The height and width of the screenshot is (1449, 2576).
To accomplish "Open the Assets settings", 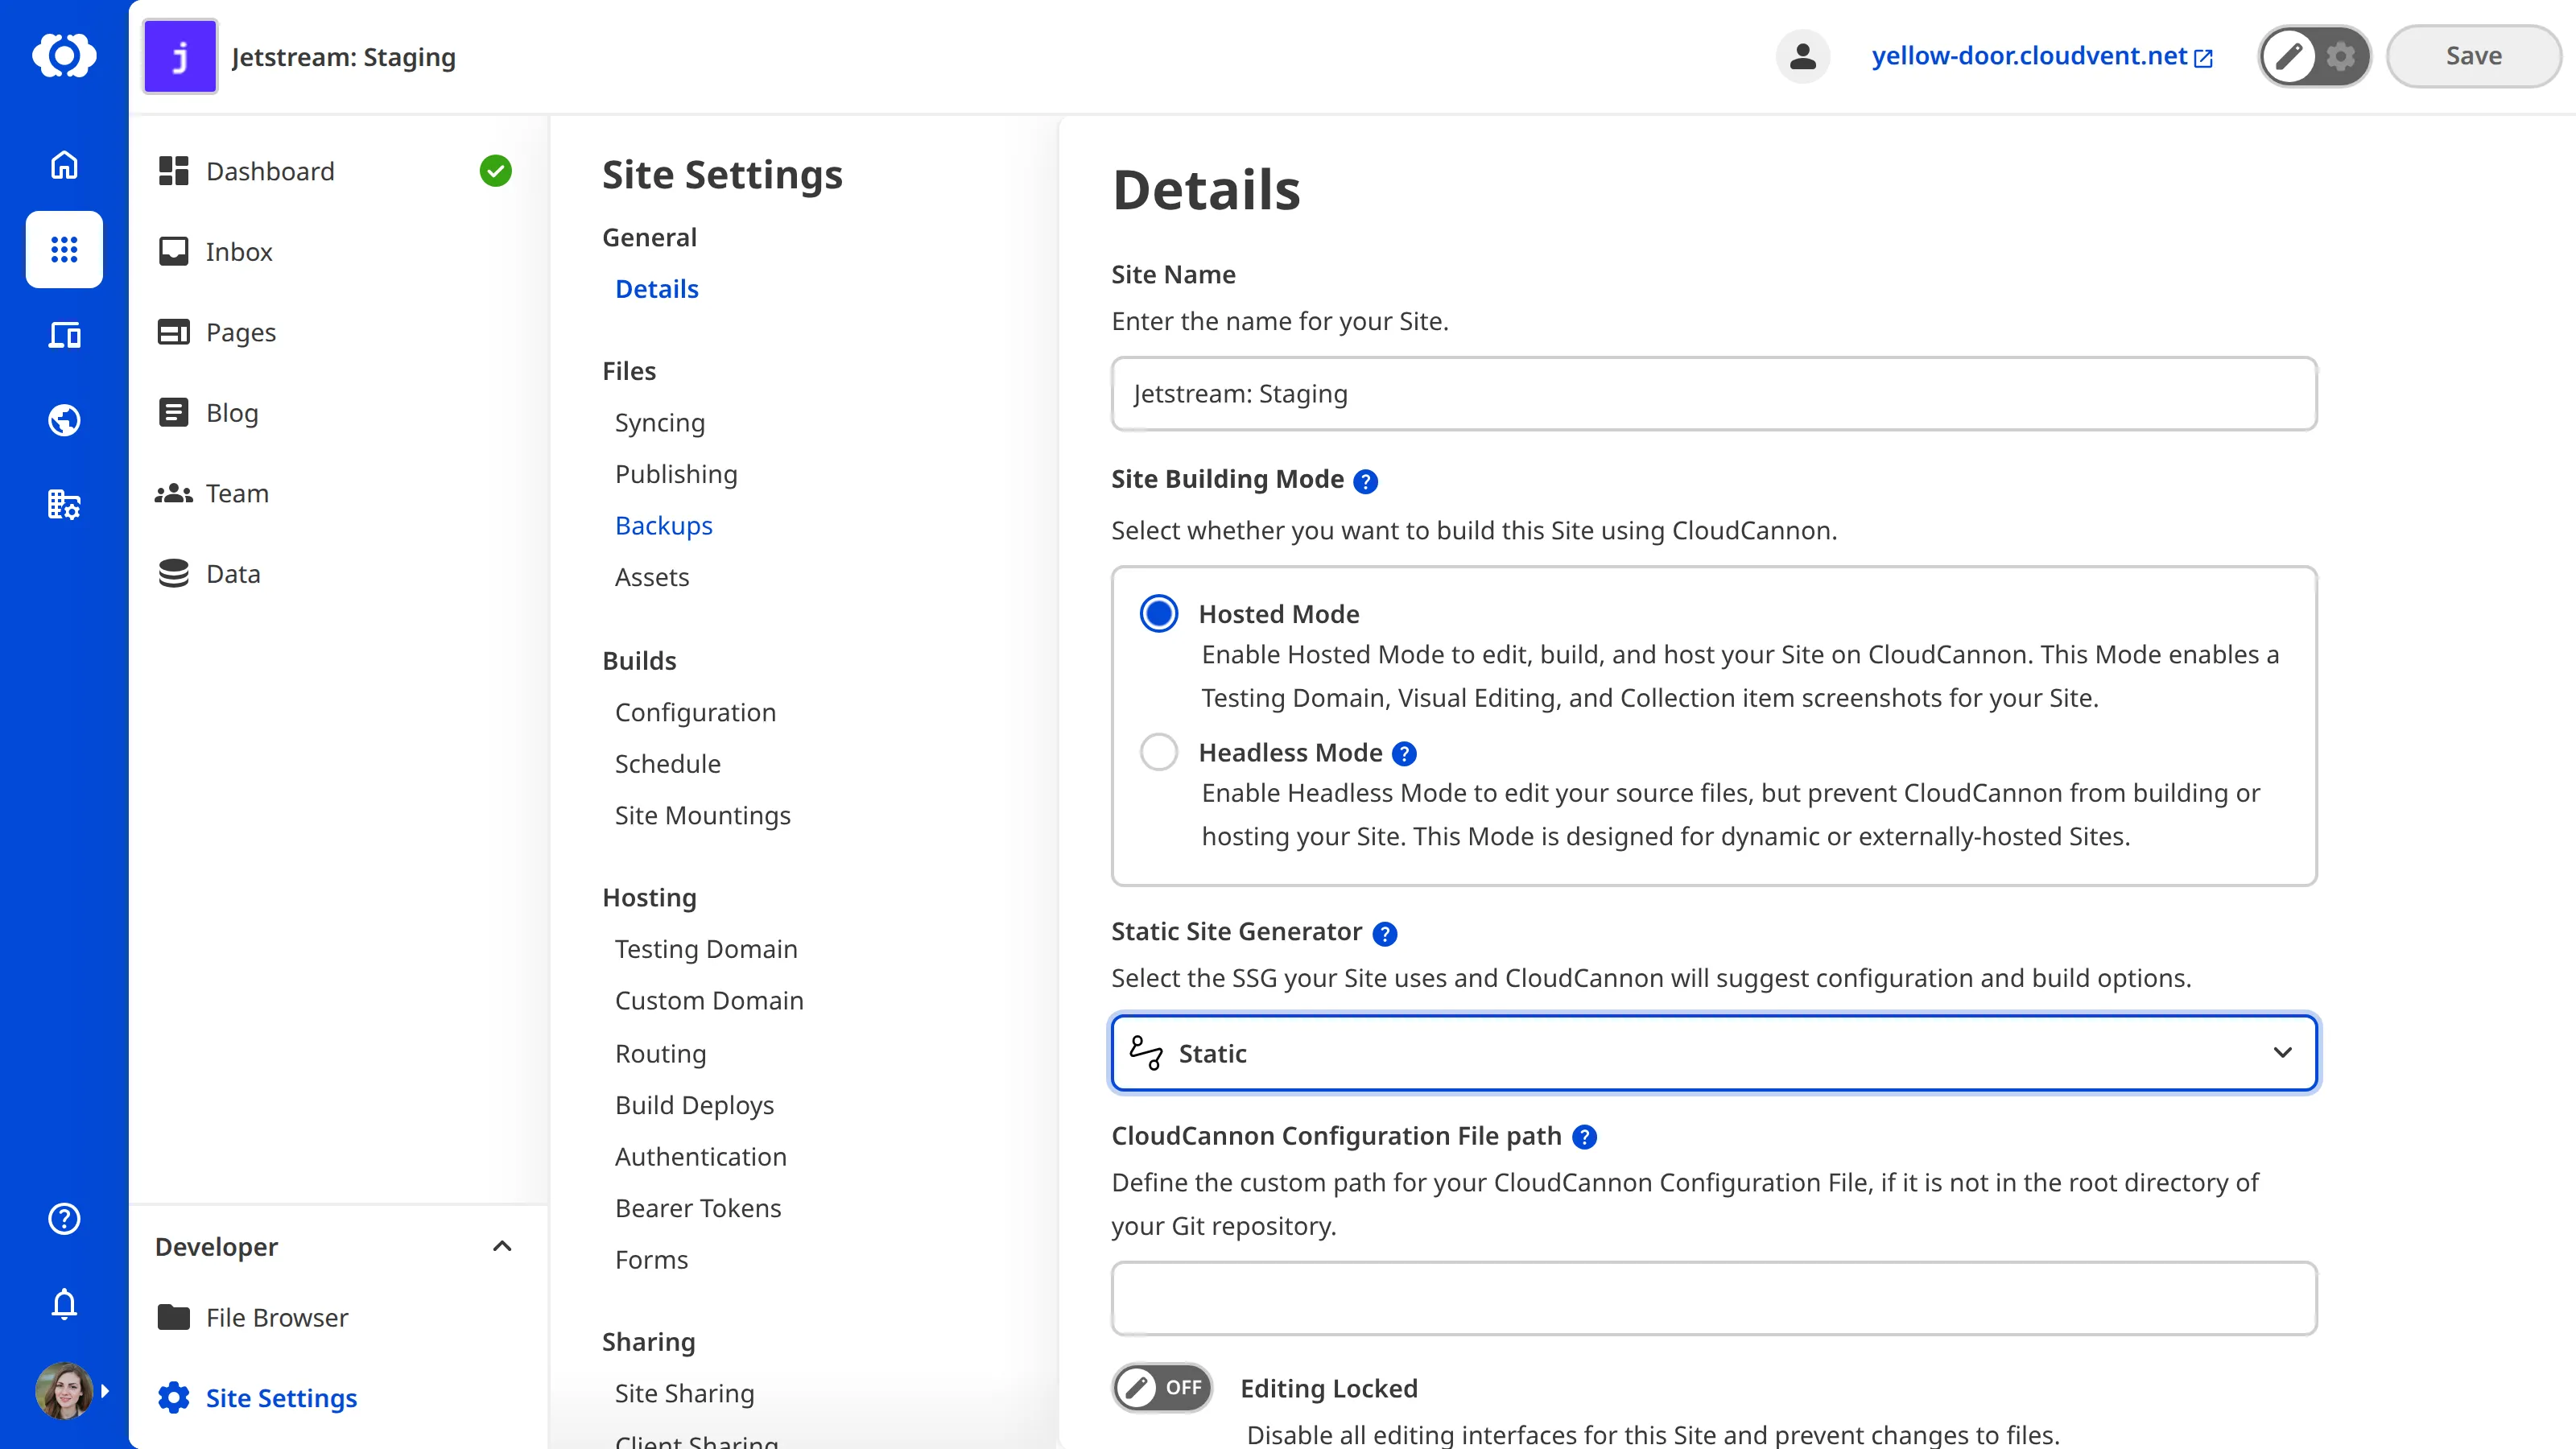I will (652, 577).
